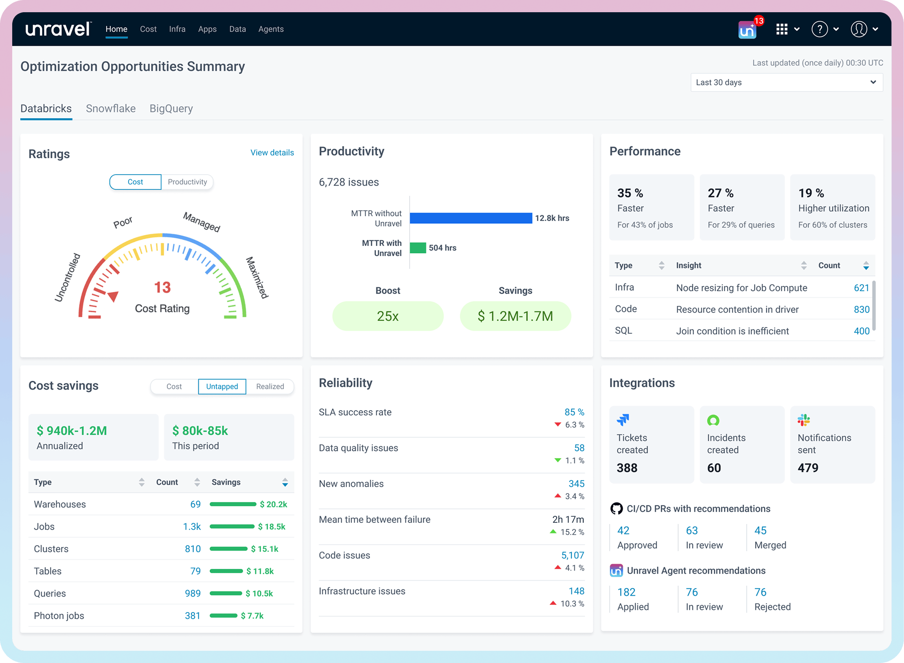Open the 182 Applied recommendations link
The height and width of the screenshot is (663, 904).
coord(626,592)
